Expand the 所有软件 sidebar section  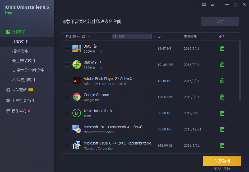[19, 32]
